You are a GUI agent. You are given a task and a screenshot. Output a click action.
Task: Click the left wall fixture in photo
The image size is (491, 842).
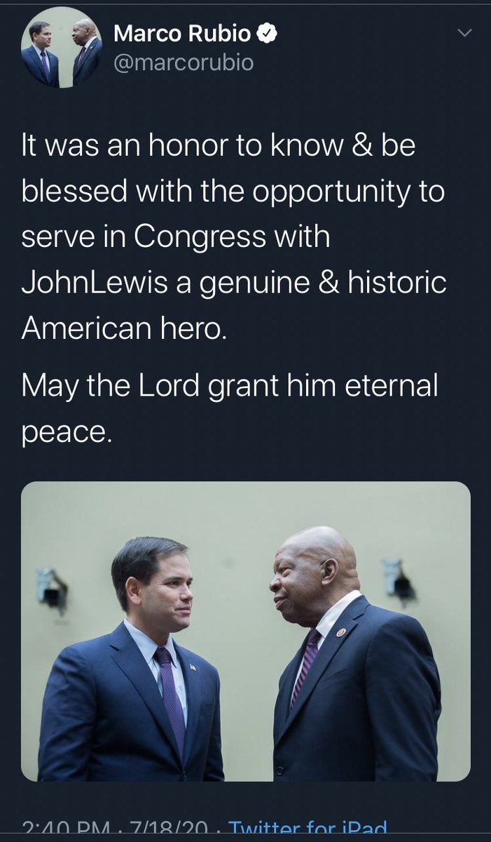(52, 589)
